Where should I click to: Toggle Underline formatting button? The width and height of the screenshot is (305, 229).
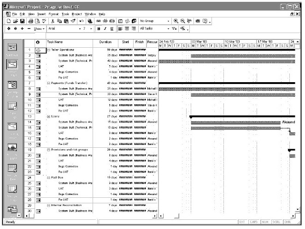tap(112, 28)
